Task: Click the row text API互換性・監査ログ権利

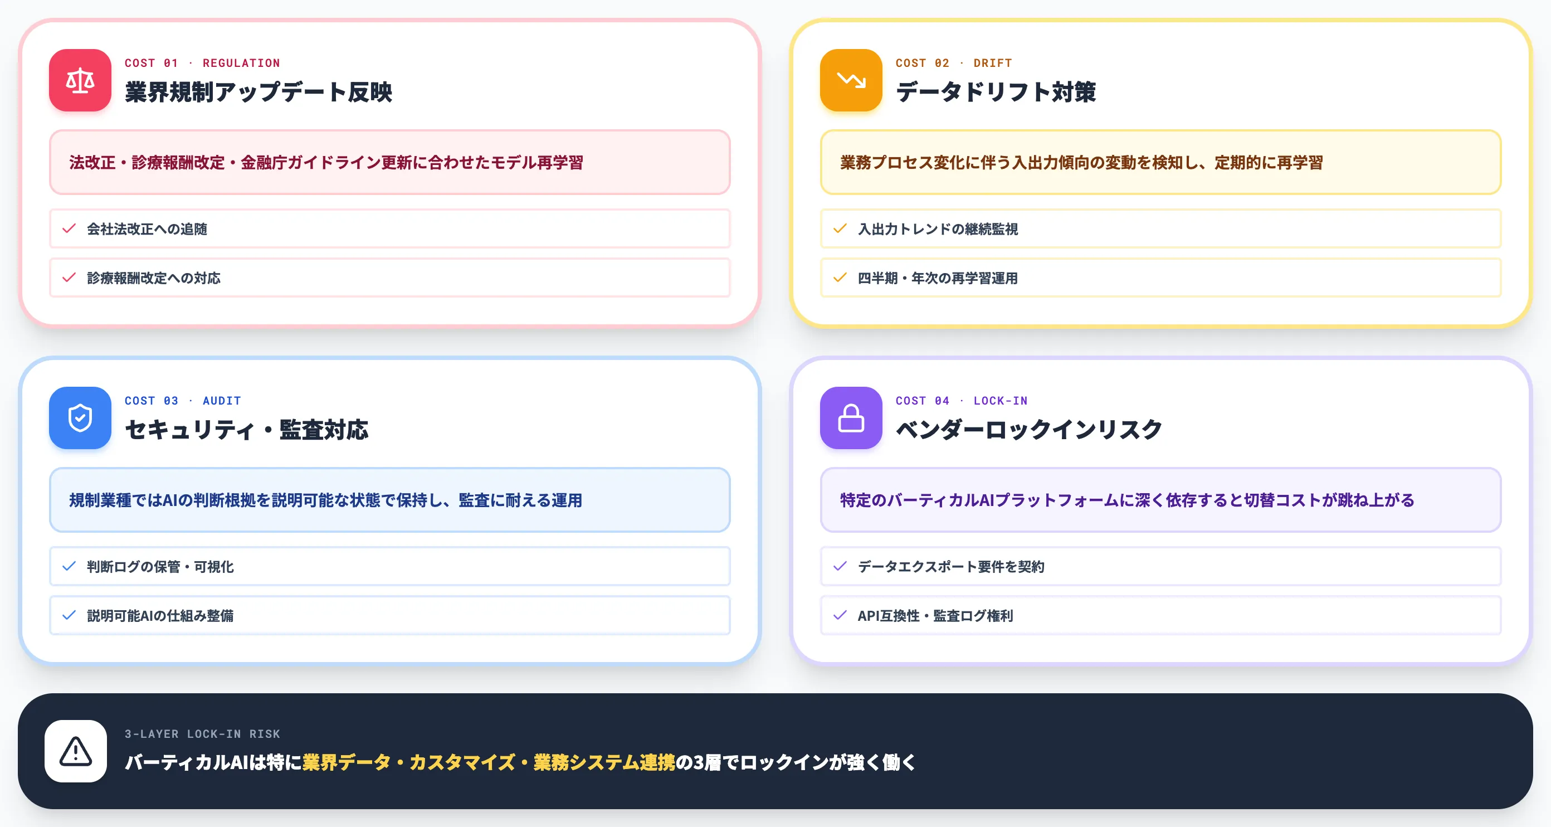Action: (935, 616)
